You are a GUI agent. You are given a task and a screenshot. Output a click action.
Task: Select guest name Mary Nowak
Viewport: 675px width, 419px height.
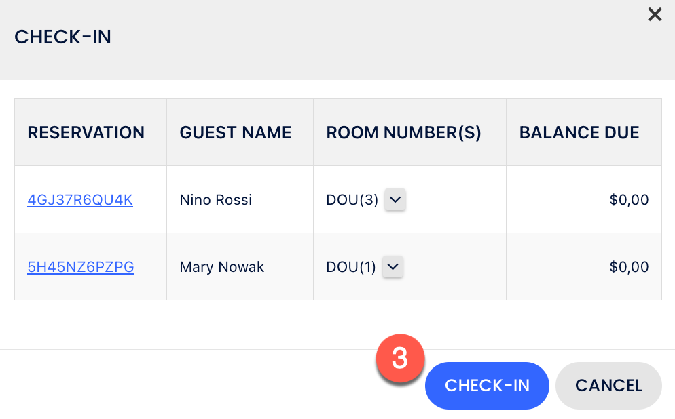click(x=222, y=267)
